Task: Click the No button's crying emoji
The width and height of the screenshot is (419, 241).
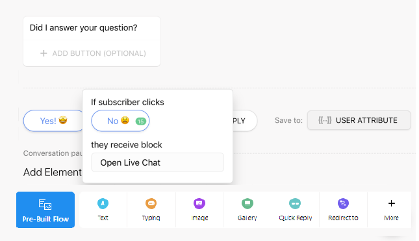Action: coord(125,120)
